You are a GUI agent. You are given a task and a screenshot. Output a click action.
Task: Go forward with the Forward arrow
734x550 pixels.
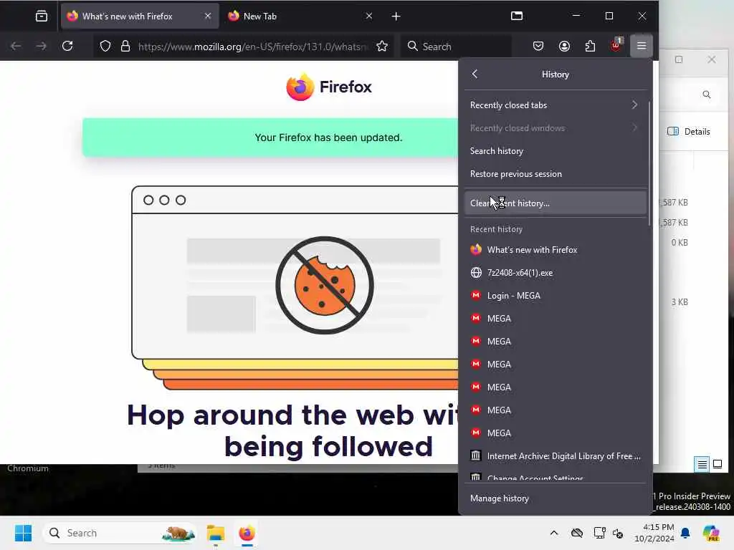(41, 46)
